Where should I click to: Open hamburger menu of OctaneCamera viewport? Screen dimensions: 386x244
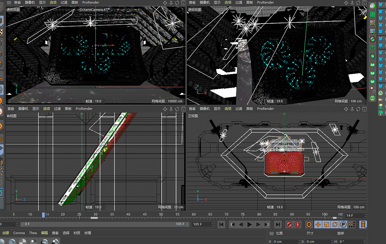[x=9, y=3]
